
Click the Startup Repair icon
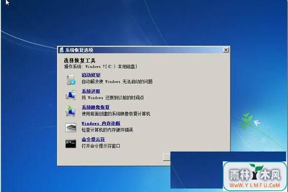[x=71, y=79]
